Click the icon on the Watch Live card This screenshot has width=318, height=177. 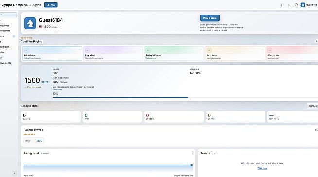[x=270, y=50]
